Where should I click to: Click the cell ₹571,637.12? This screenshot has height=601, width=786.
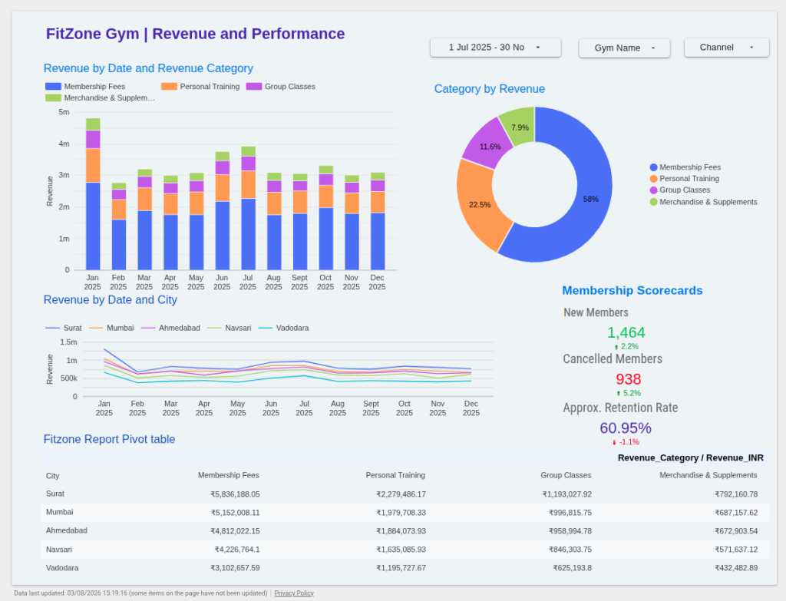point(736,550)
